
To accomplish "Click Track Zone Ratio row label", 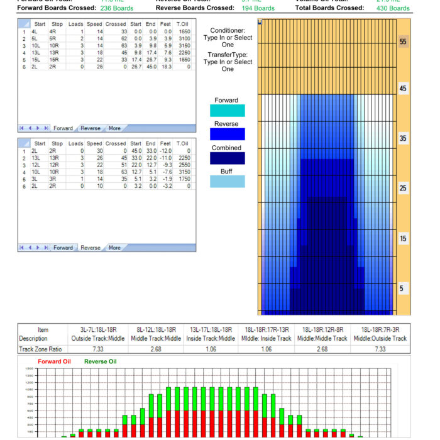I will point(40,349).
